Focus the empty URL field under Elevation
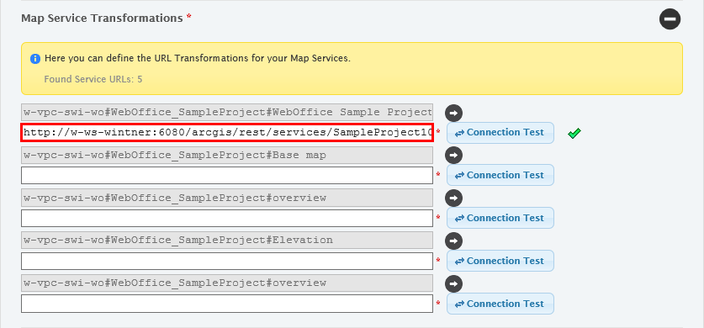704x328 pixels. [227, 262]
